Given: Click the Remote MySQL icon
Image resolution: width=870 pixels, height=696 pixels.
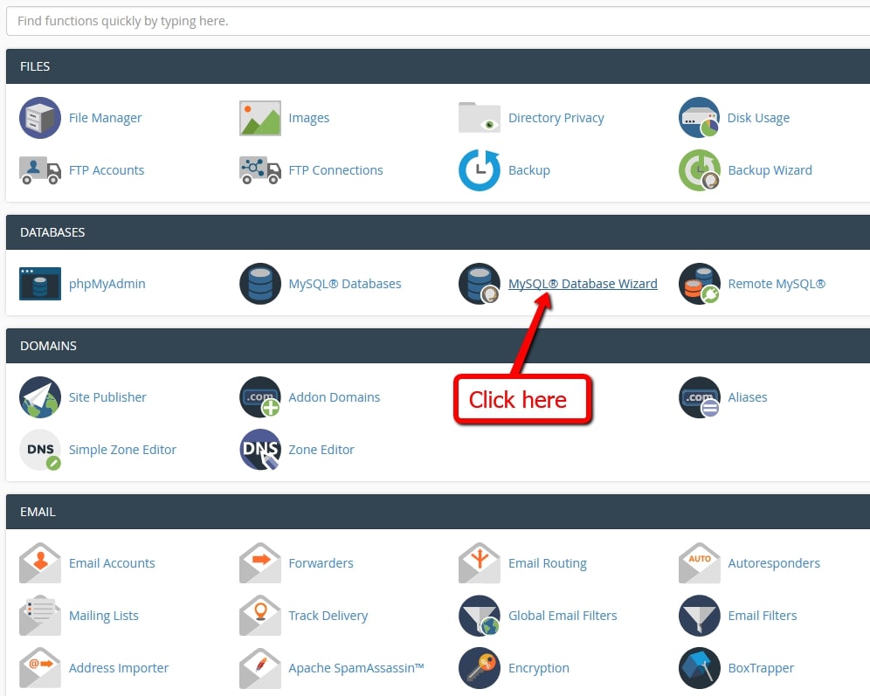Looking at the screenshot, I should tap(699, 283).
